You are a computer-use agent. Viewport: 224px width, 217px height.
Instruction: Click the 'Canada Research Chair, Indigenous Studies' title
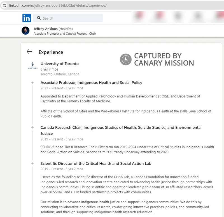tap(121, 130)
